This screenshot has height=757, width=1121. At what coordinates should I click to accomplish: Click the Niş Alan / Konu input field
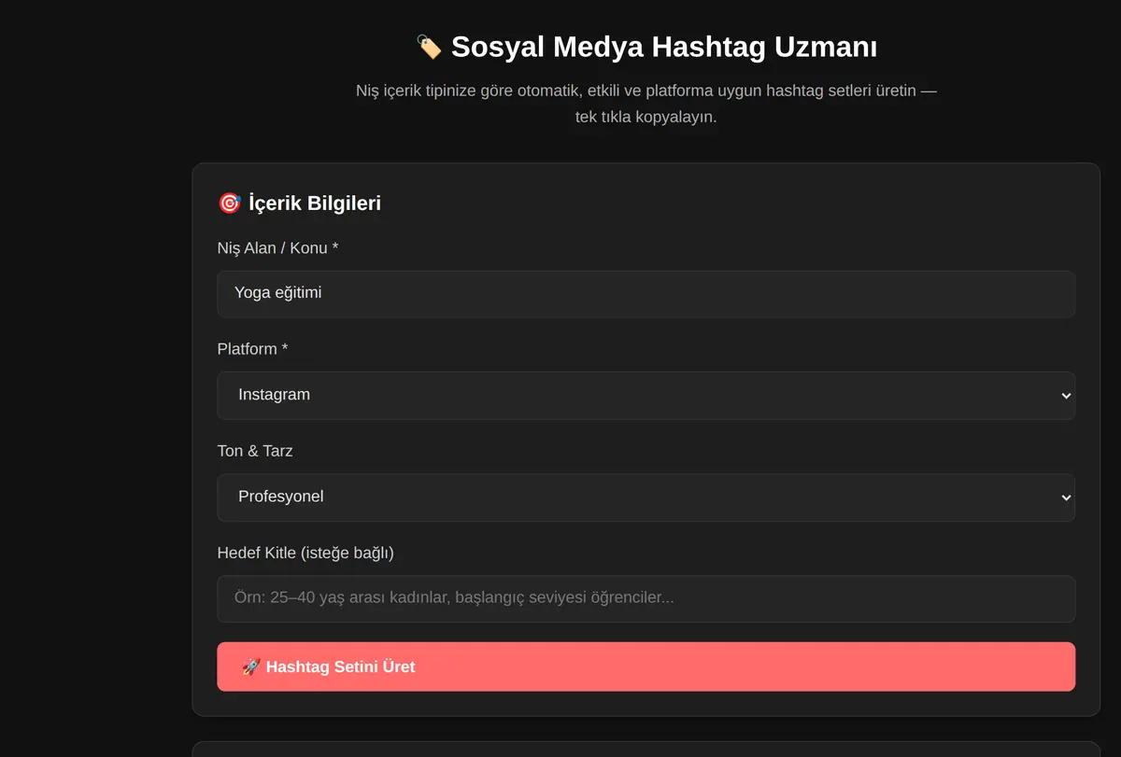click(x=646, y=294)
